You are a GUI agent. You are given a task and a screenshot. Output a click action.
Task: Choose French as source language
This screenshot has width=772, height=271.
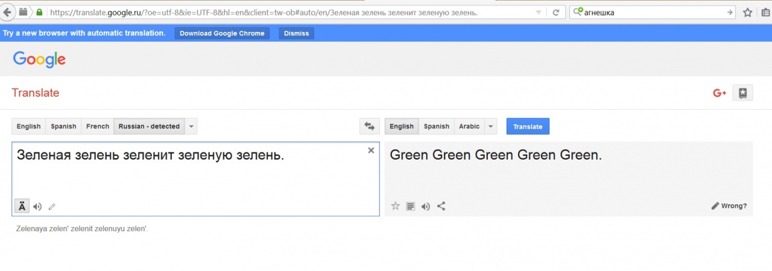tap(98, 126)
